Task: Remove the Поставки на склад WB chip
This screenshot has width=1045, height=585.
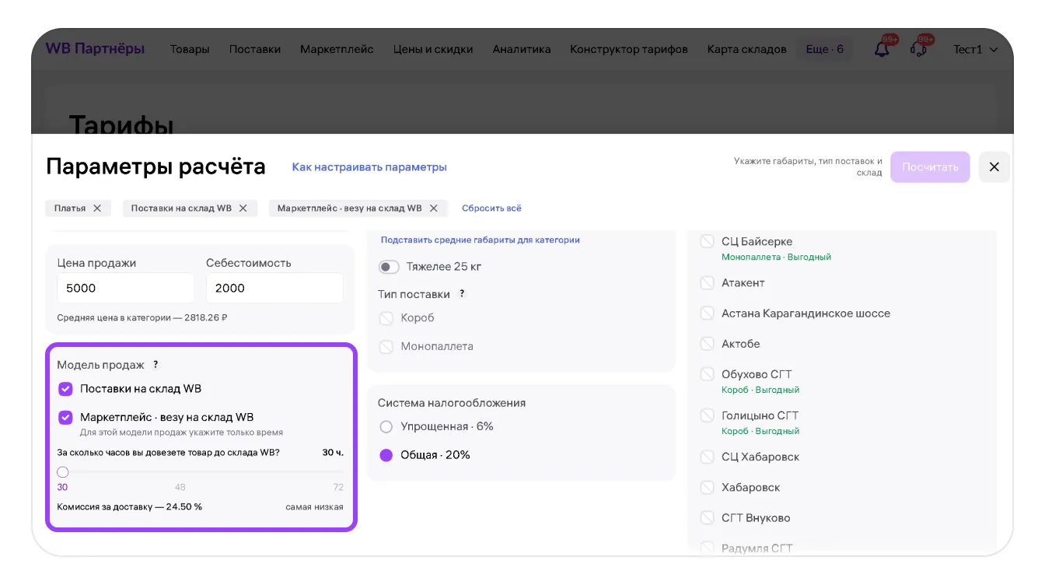Action: coord(243,208)
